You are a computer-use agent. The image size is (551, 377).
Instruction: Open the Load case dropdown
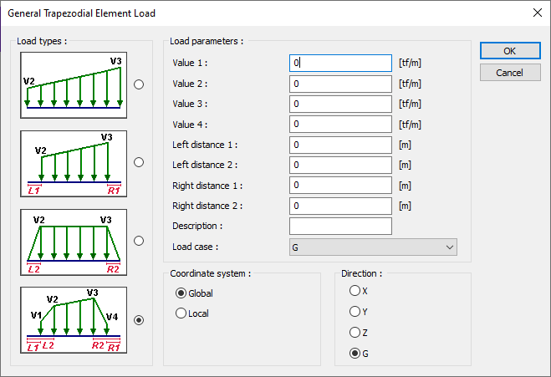pyautogui.click(x=373, y=247)
